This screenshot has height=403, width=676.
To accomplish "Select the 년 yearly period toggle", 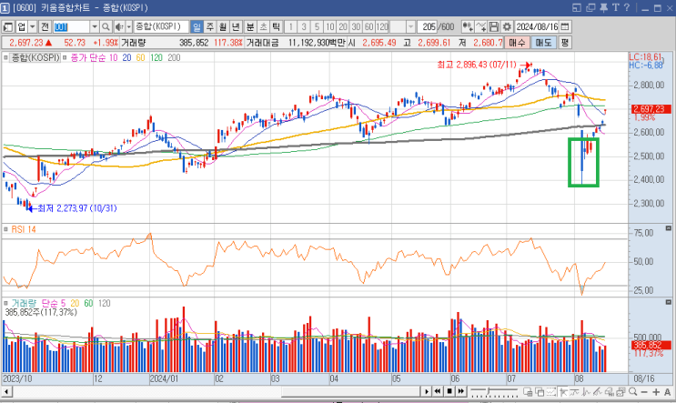I will (x=236, y=26).
